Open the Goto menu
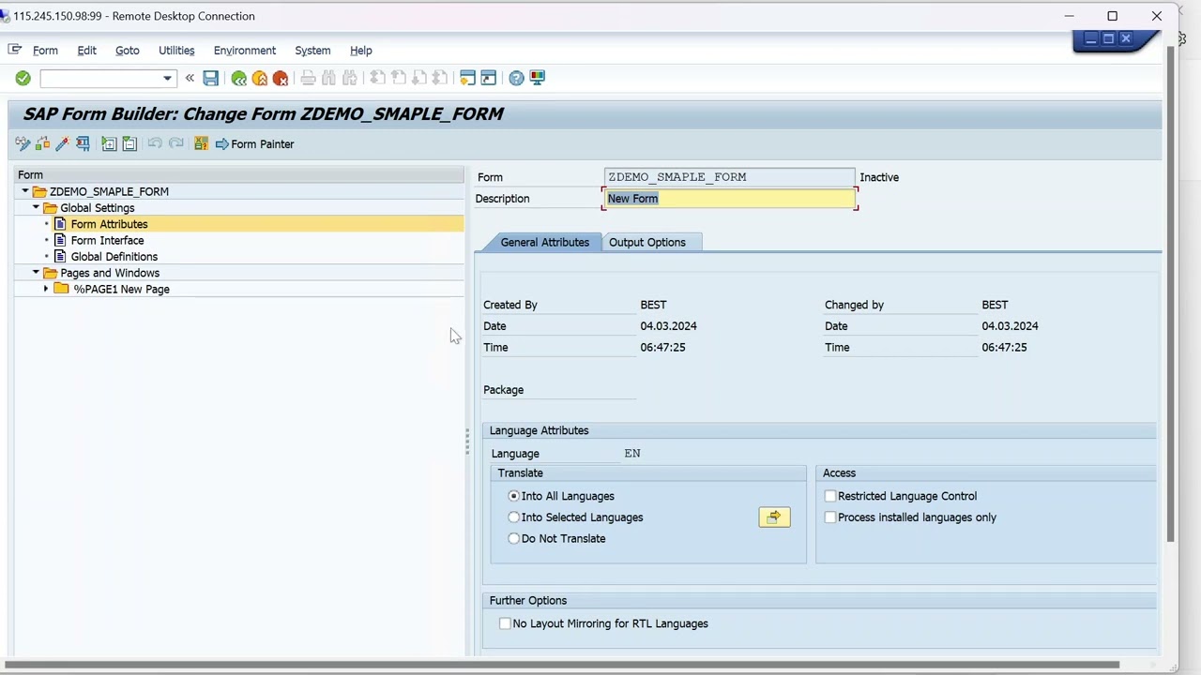This screenshot has width=1201, height=675. [128, 51]
